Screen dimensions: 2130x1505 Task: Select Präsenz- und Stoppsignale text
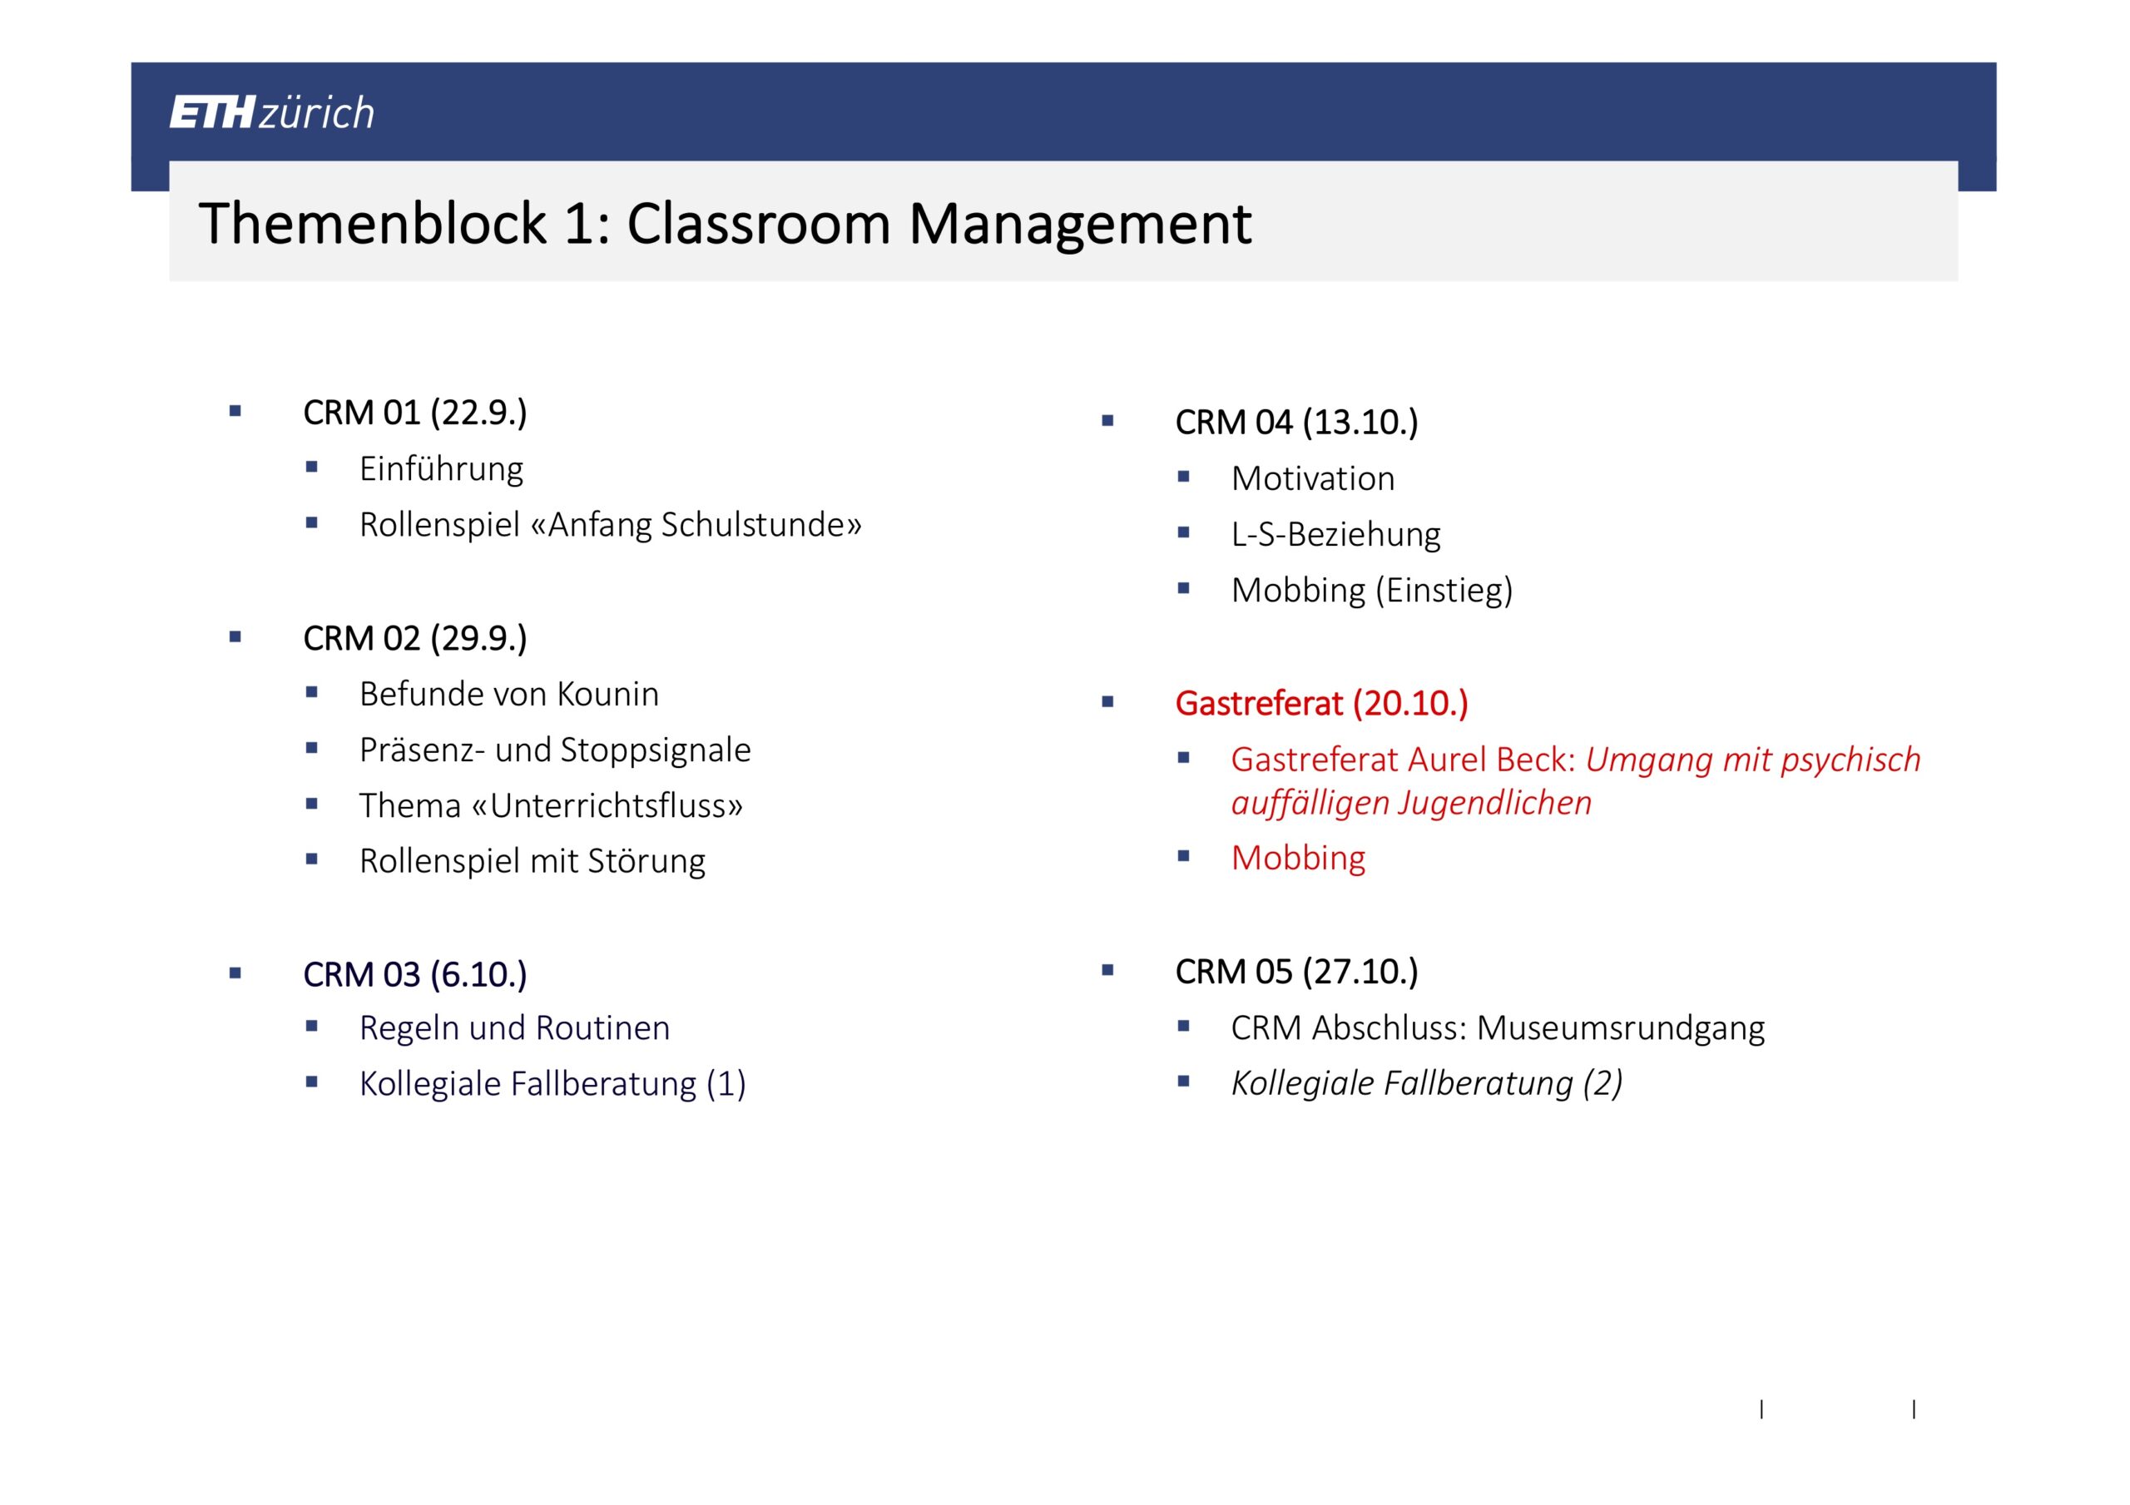555,750
